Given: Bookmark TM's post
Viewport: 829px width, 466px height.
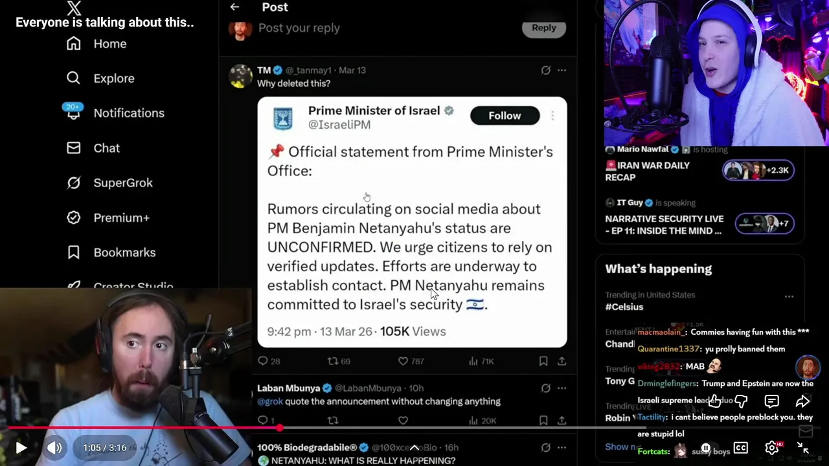Looking at the screenshot, I should tap(543, 361).
